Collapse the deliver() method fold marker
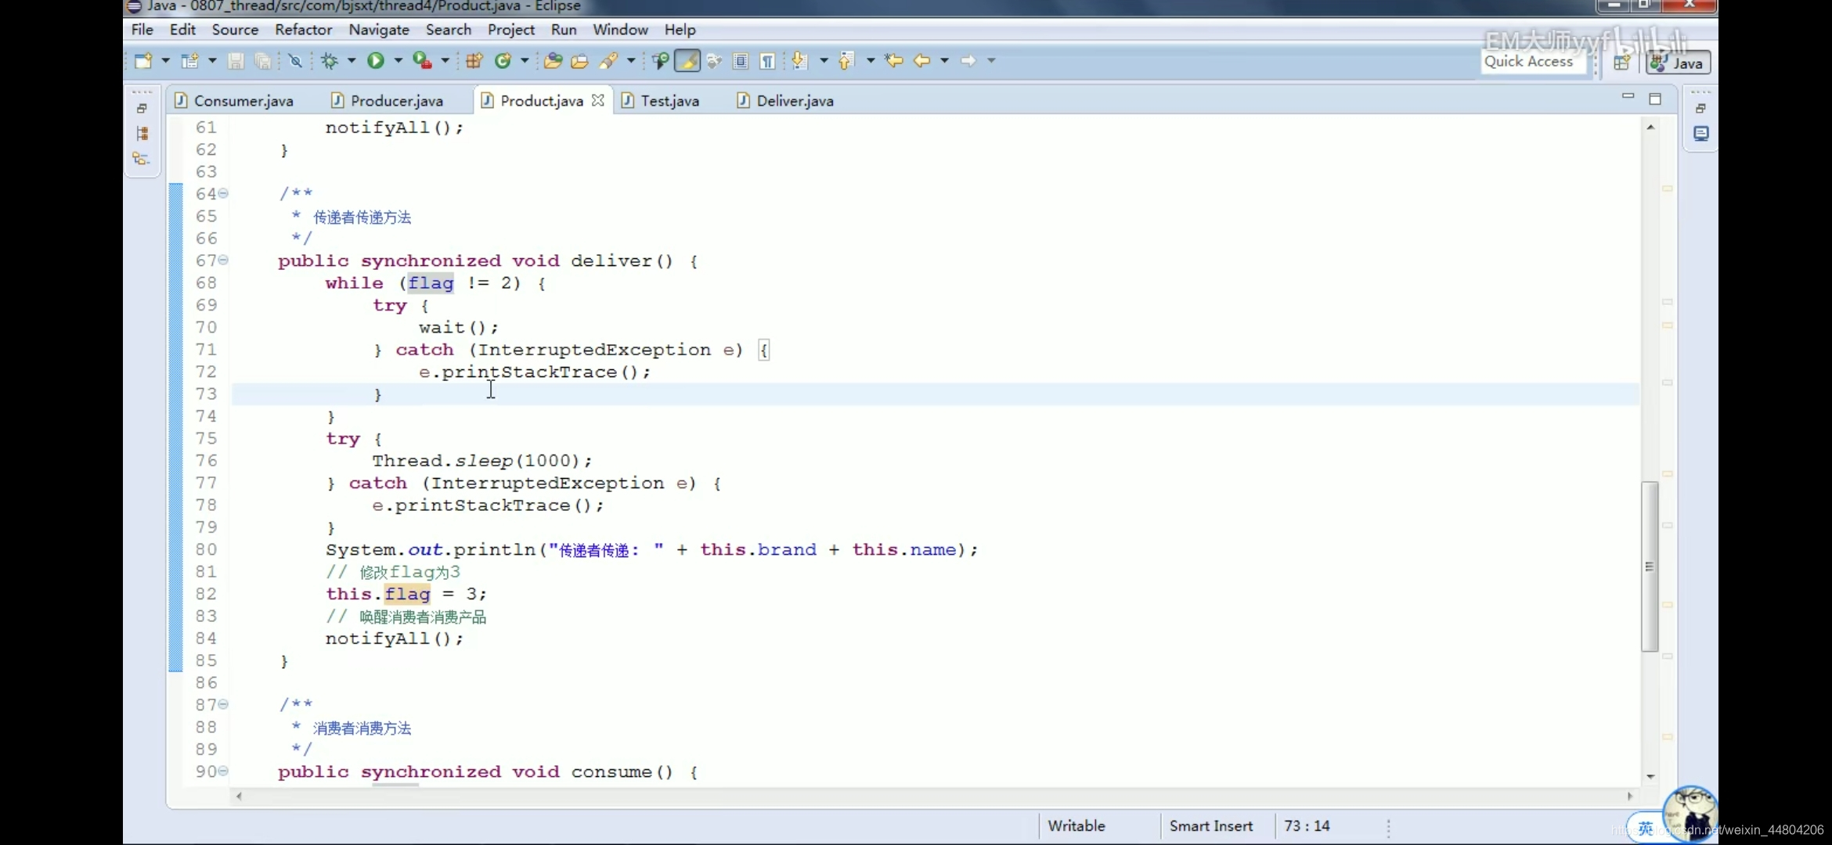The width and height of the screenshot is (1832, 845). [223, 260]
